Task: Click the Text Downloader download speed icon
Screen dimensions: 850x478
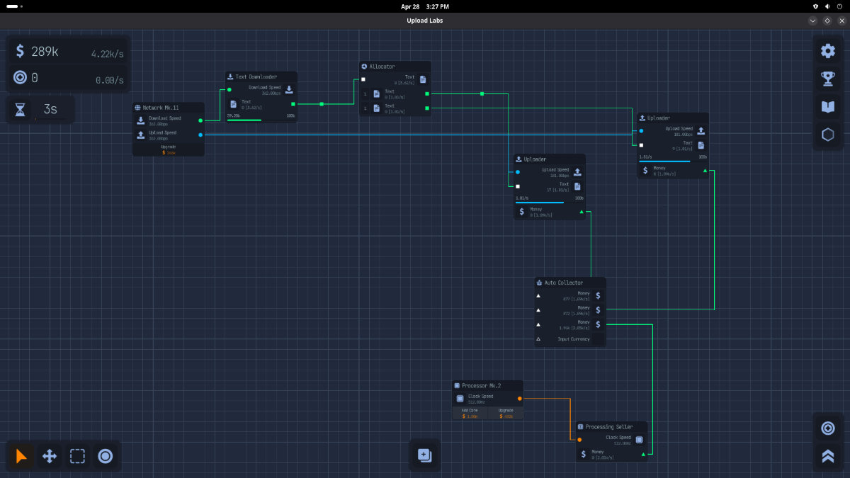Action: click(x=289, y=89)
